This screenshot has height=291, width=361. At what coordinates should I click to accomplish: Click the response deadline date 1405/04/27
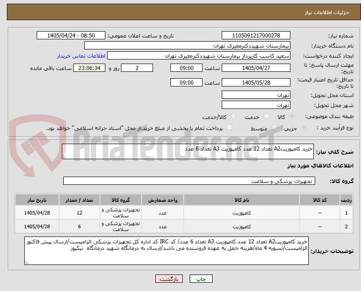(x=256, y=68)
